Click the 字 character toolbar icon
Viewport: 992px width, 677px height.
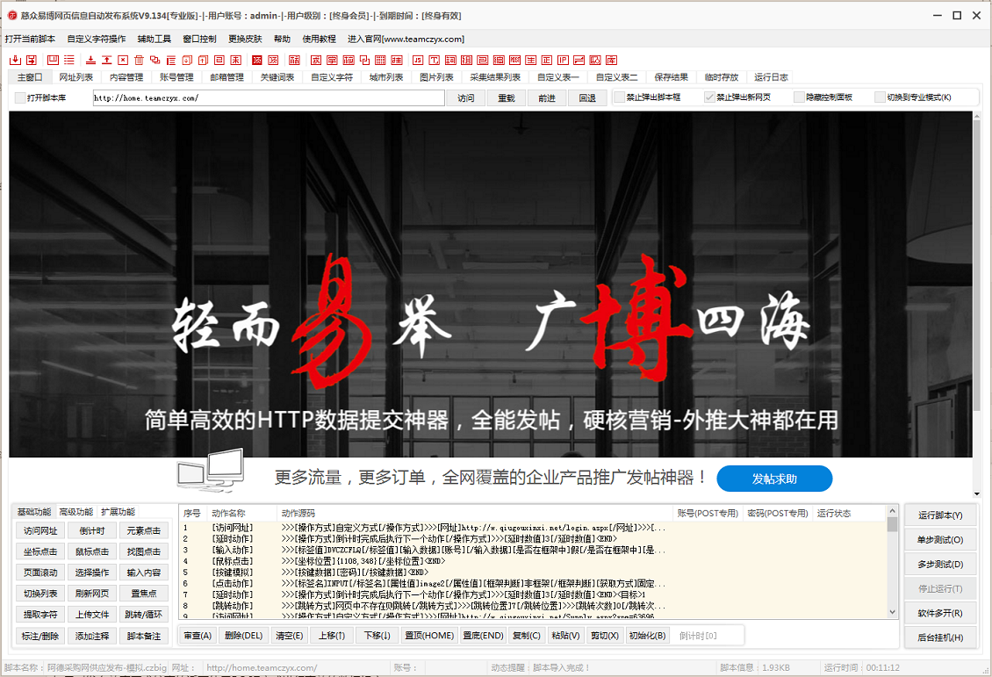[332, 60]
